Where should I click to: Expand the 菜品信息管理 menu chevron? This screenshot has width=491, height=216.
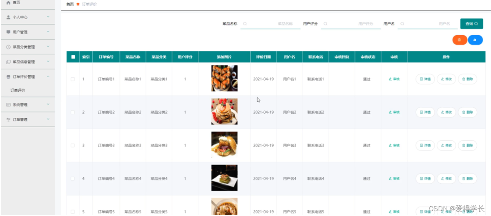point(48,61)
